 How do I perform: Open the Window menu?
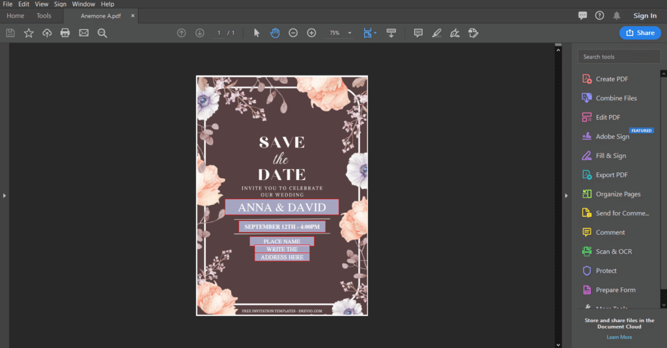click(x=83, y=4)
